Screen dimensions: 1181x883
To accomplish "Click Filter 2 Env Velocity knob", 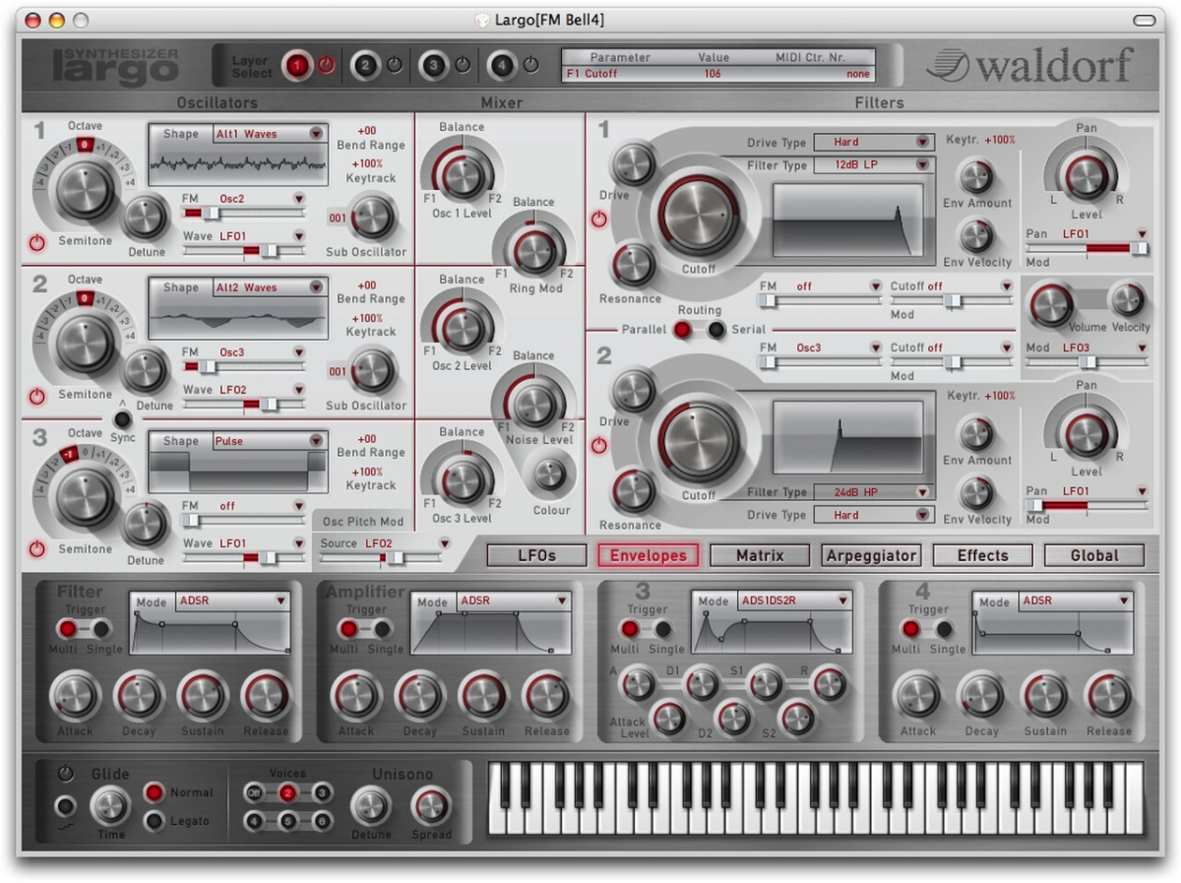I will 976,493.
